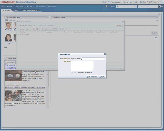Click the Sandbox column header

[33, 32]
